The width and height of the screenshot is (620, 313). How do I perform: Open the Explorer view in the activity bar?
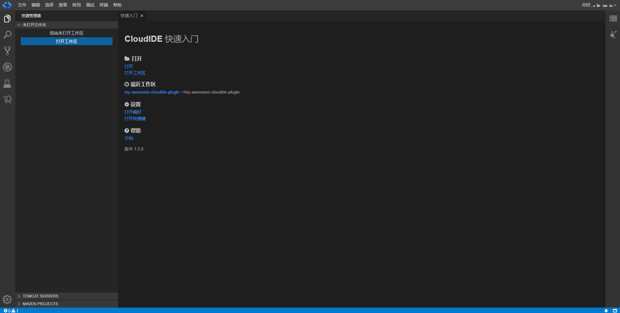pyautogui.click(x=7, y=18)
